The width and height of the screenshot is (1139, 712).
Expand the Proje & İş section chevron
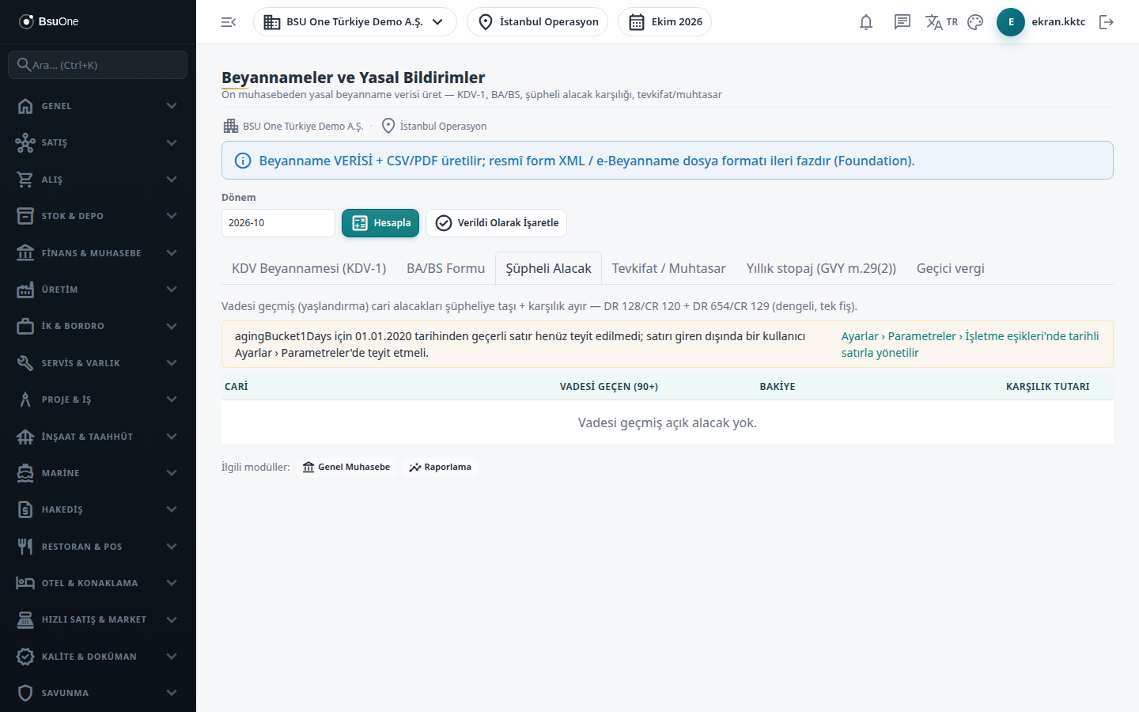tap(172, 400)
